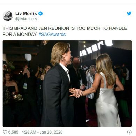Click the blue verified badge

(x=40, y=13)
